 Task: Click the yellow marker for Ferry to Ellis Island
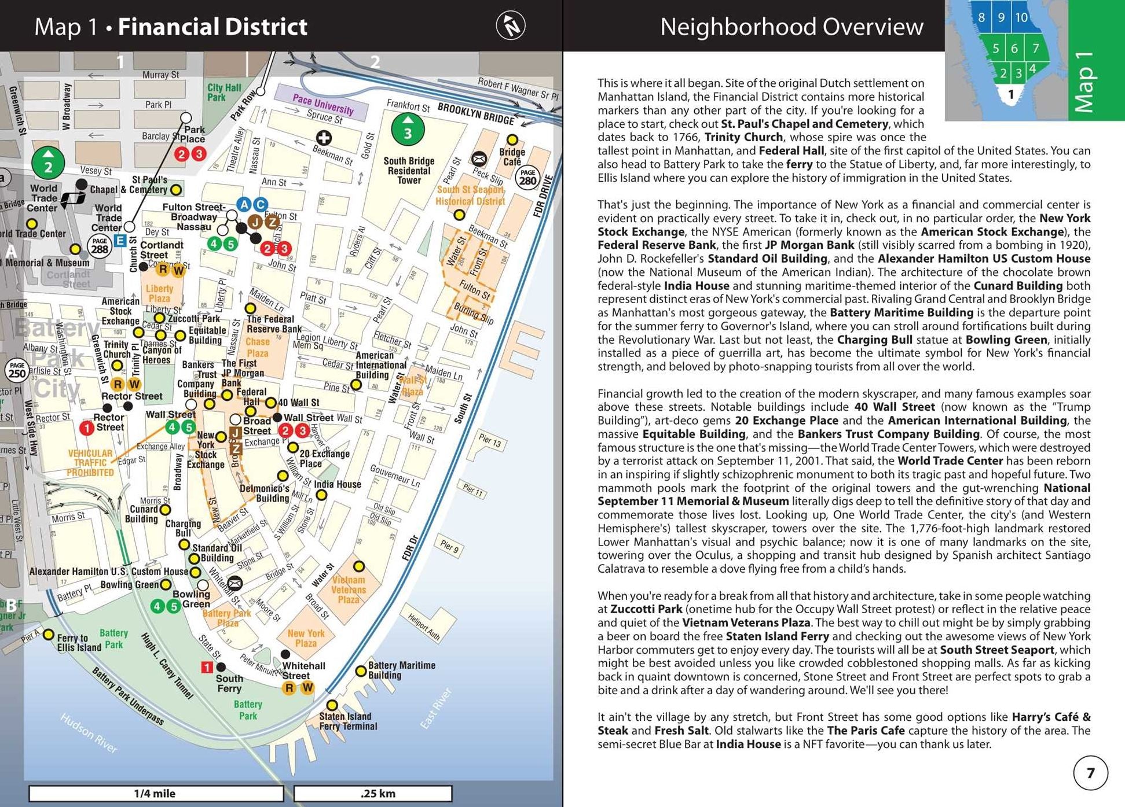pos(49,635)
